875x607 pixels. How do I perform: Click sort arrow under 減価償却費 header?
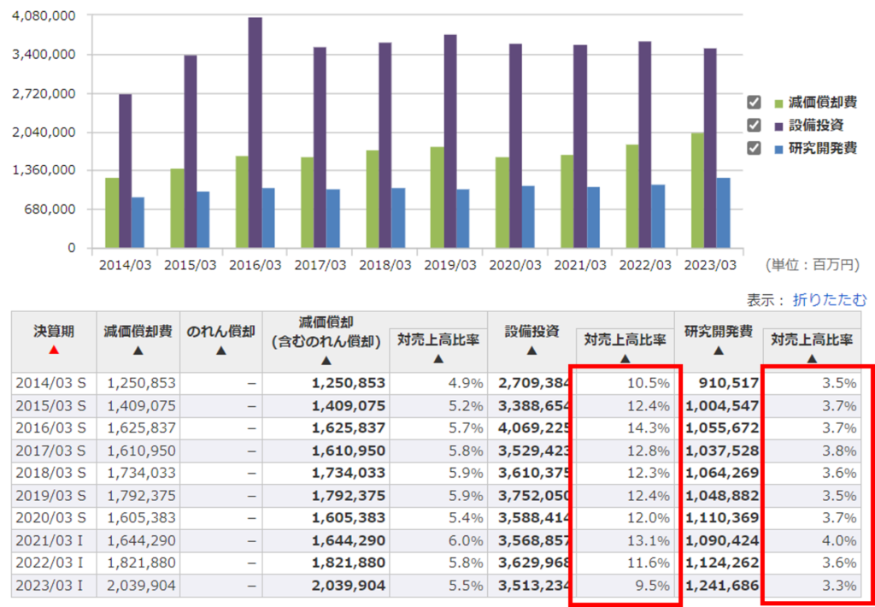(x=138, y=350)
